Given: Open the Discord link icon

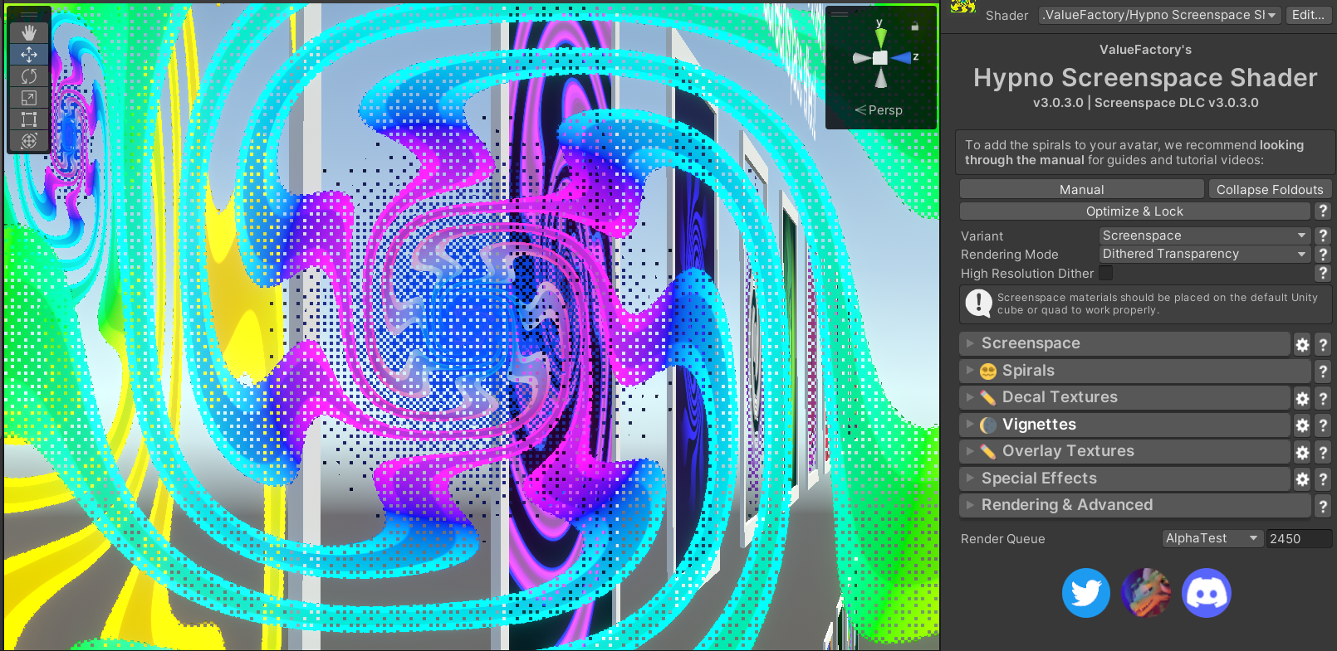Looking at the screenshot, I should 1206,593.
